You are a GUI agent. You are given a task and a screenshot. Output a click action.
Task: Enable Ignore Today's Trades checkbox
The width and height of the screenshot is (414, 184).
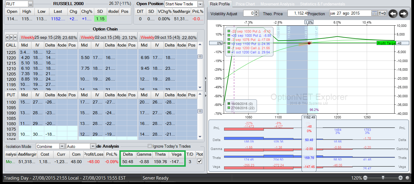point(150,146)
